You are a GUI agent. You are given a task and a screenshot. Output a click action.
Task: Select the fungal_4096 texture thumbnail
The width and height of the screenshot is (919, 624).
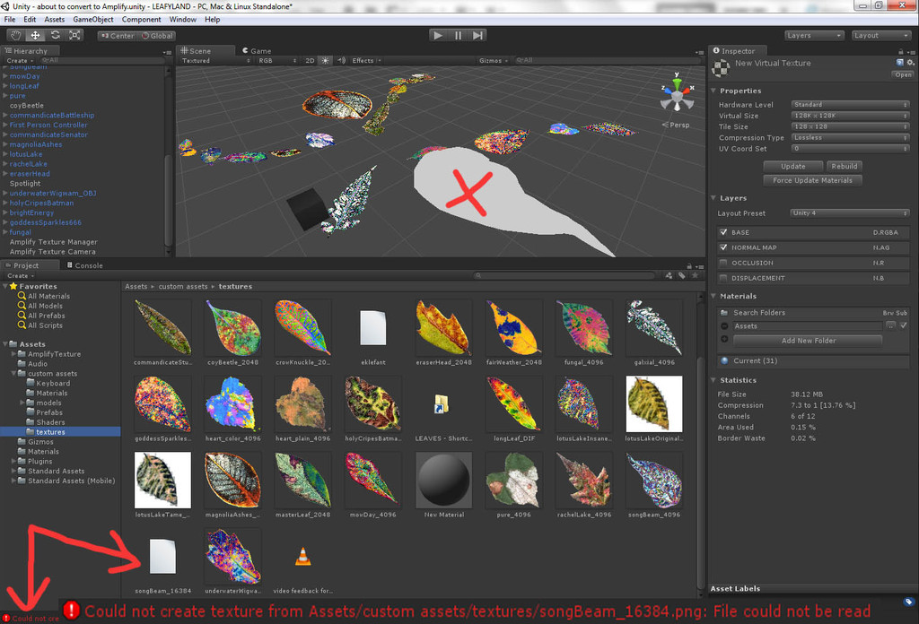[583, 328]
